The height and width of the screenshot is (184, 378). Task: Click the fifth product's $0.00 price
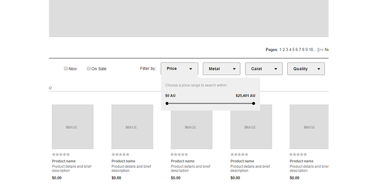click(x=294, y=178)
